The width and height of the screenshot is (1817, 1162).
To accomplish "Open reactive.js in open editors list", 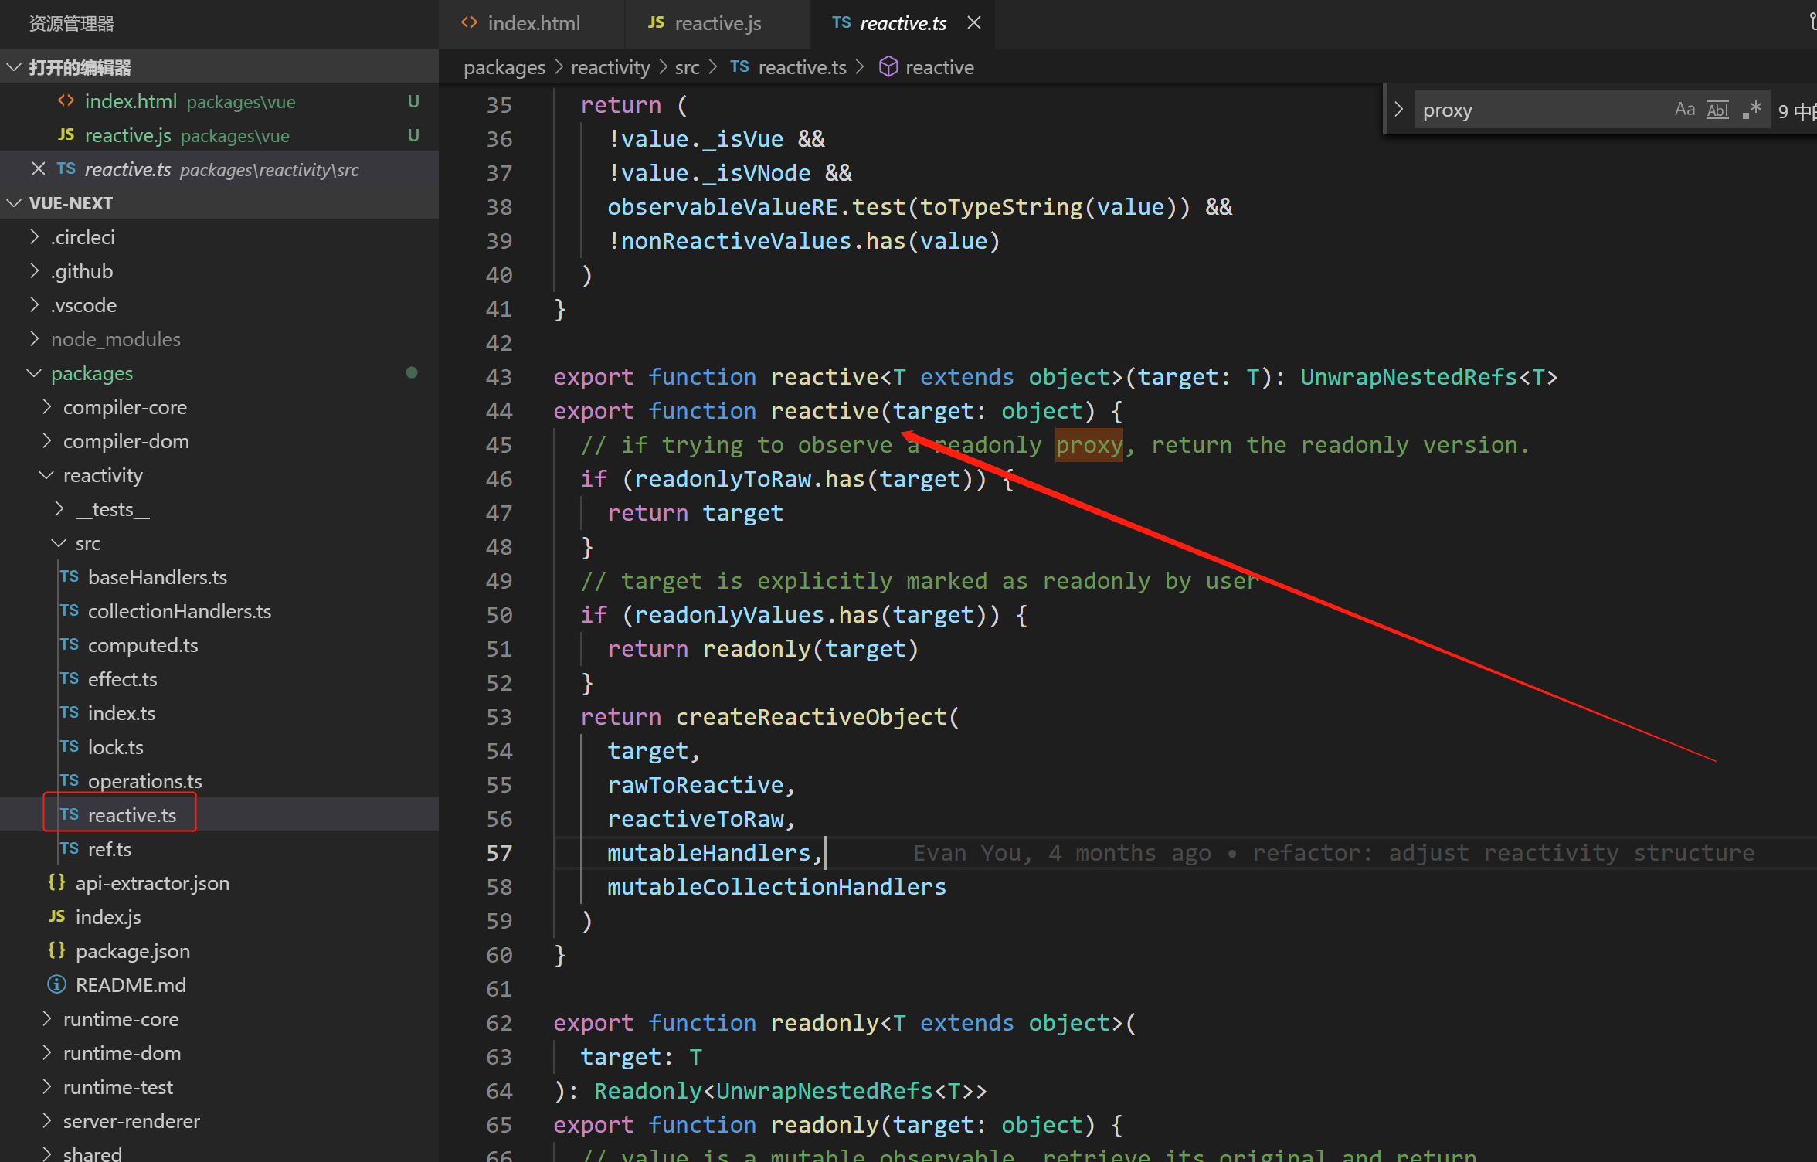I will click(x=219, y=135).
